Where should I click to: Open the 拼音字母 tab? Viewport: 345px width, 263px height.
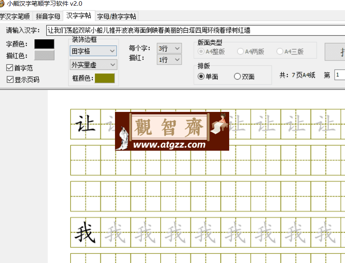point(48,16)
